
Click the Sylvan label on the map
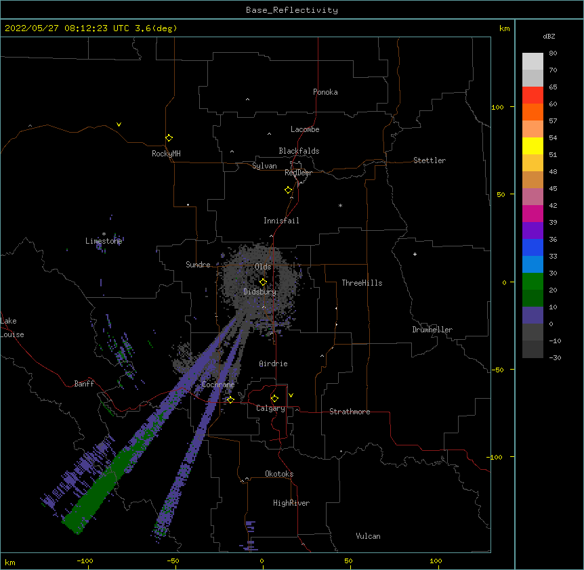[264, 166]
